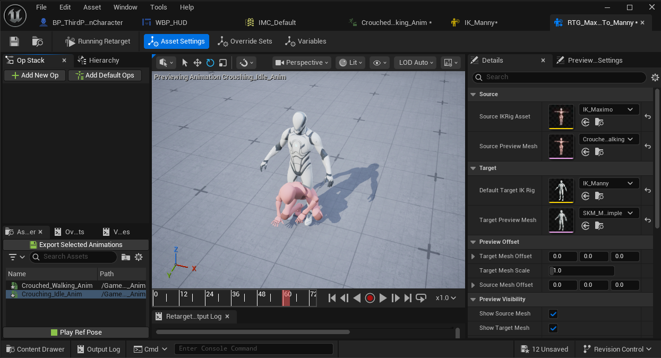
Task: Select the viewport Select mode arrow tool
Action: pos(185,63)
